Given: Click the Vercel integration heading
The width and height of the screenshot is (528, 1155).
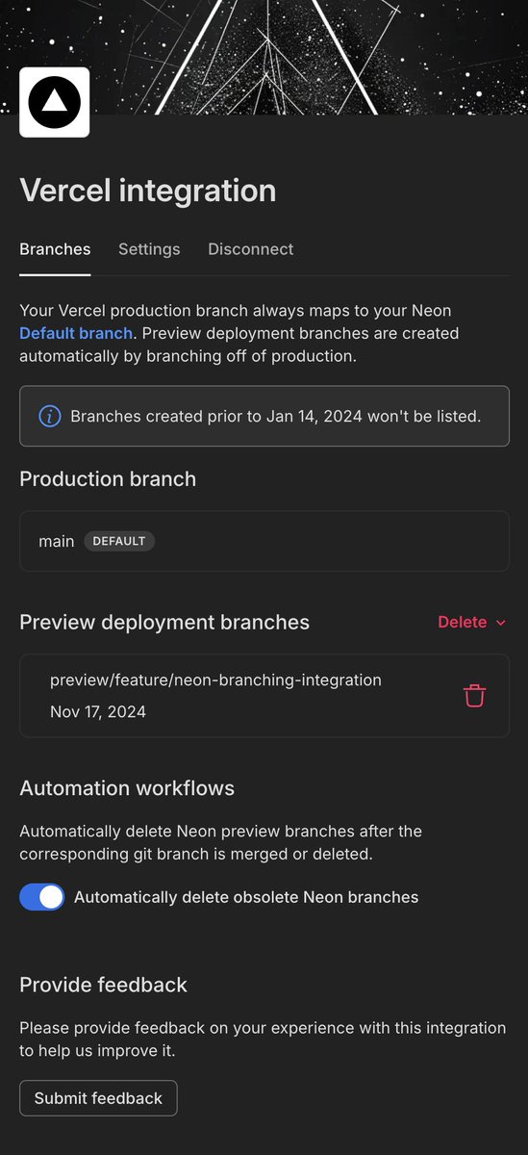Looking at the screenshot, I should pyautogui.click(x=148, y=190).
